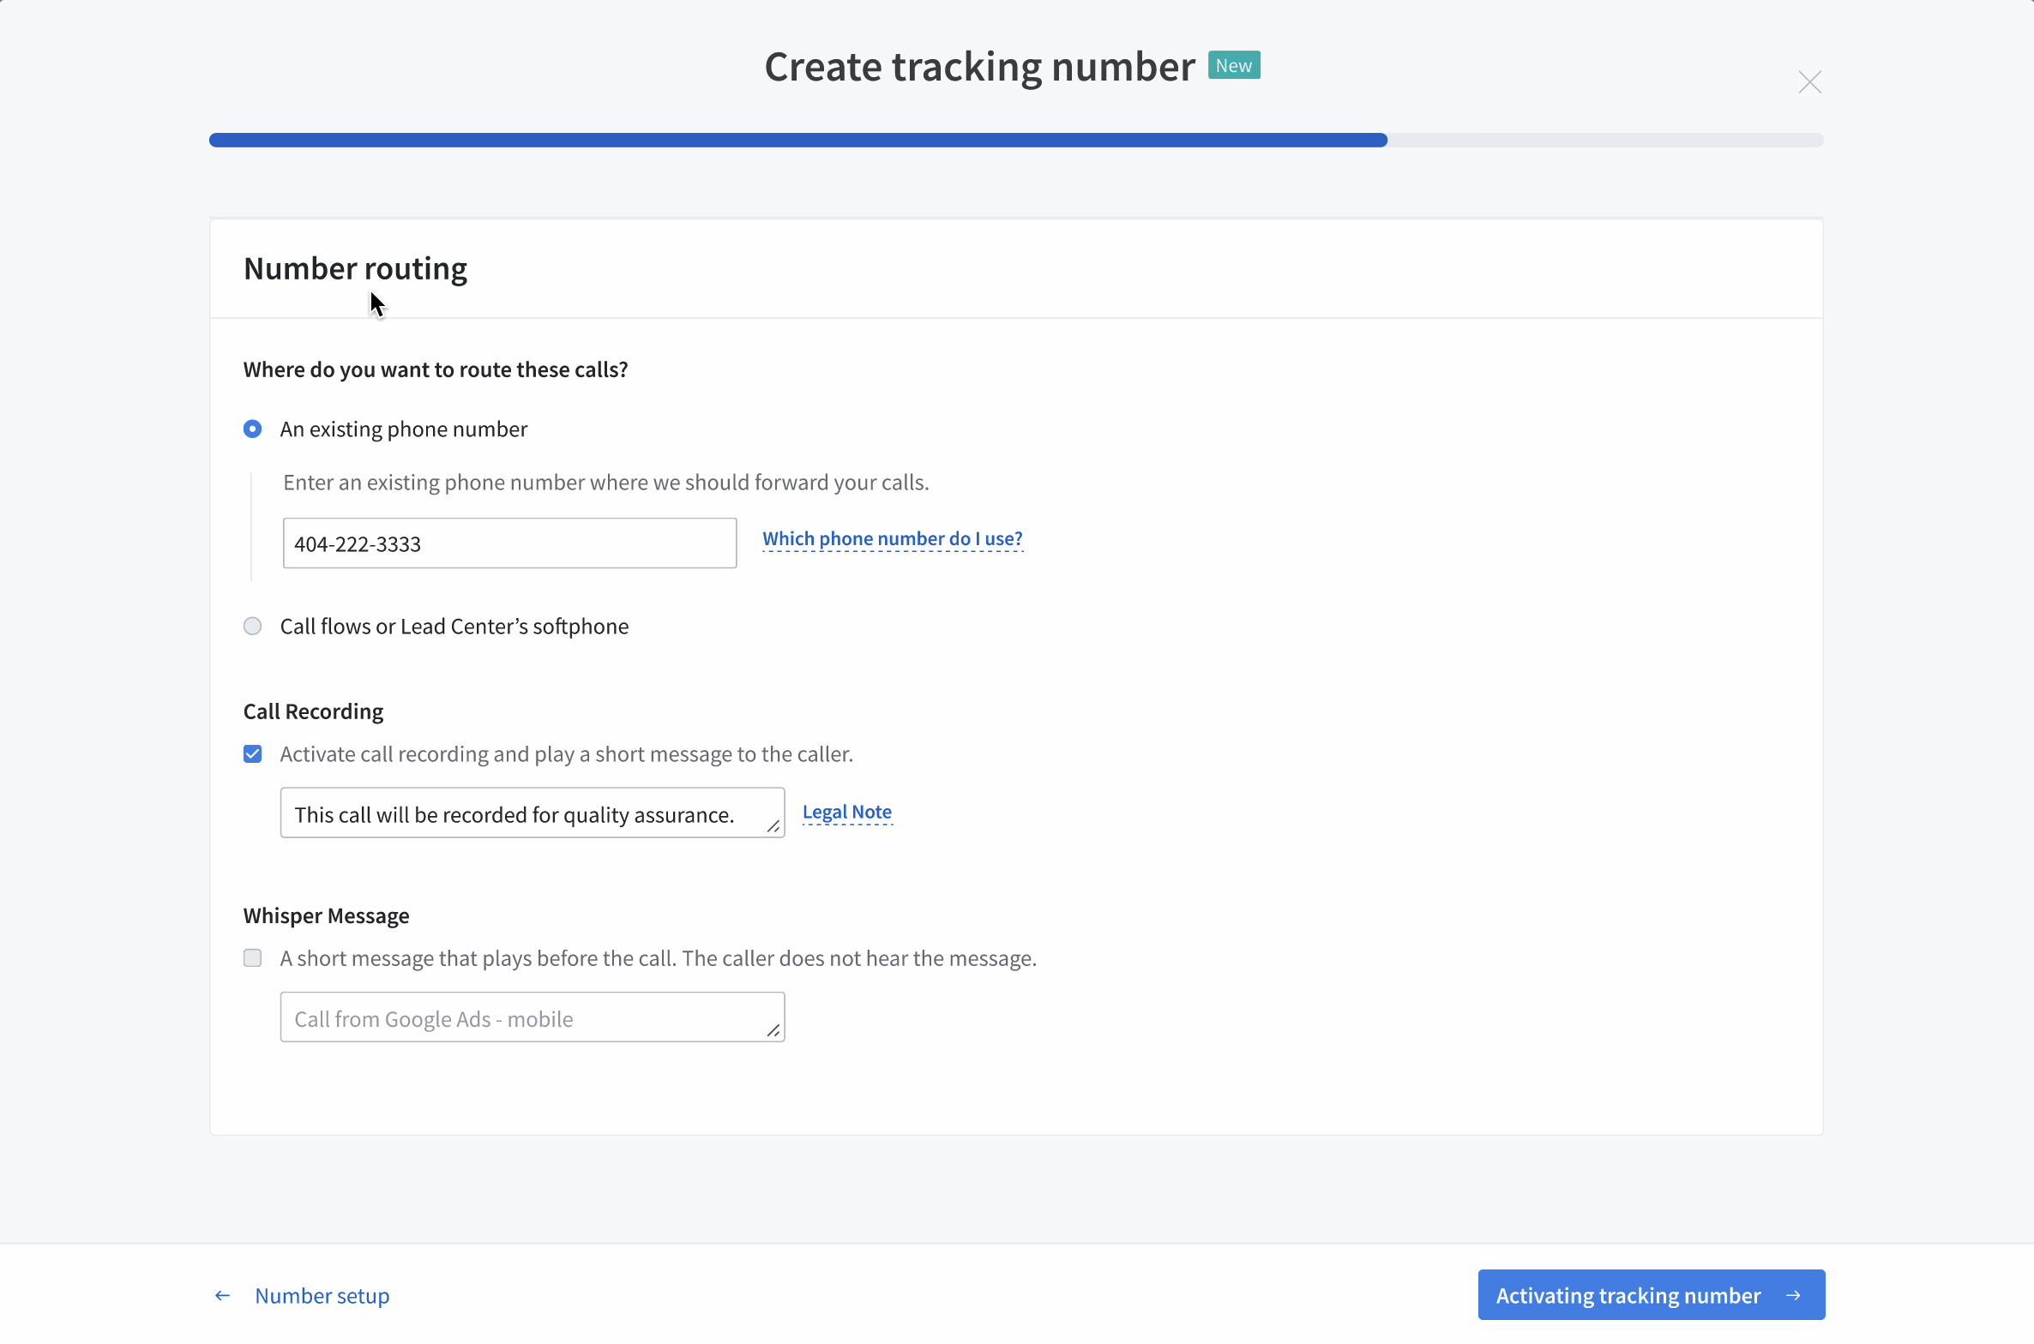Select Call flows or Lead Center's softphone
This screenshot has width=2034, height=1344.
click(x=252, y=626)
